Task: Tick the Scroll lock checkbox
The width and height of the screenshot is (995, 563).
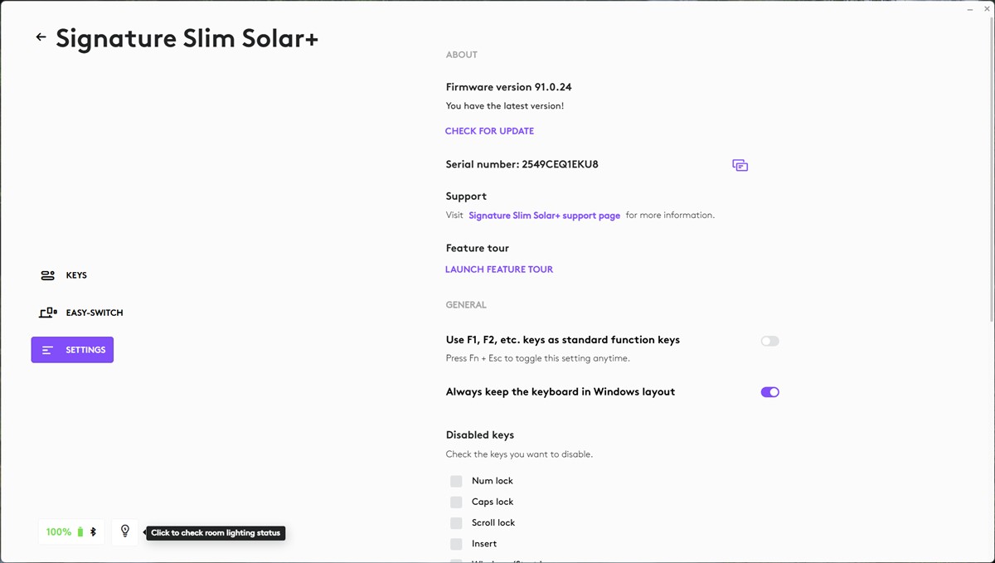Action: 456,523
